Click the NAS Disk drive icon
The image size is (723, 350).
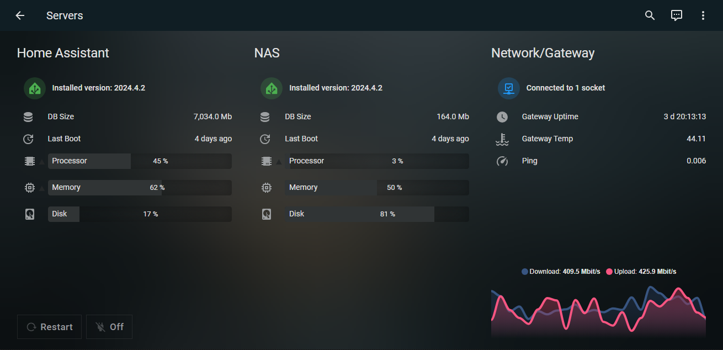pos(267,214)
